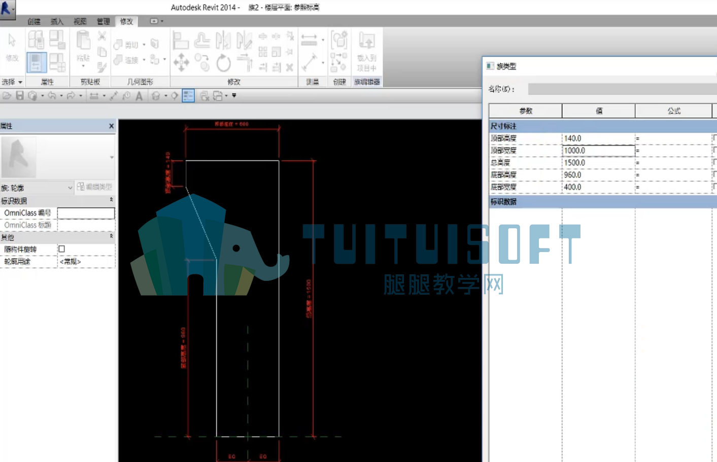Click the Undo arrow icon
The height and width of the screenshot is (462, 717).
click(52, 95)
